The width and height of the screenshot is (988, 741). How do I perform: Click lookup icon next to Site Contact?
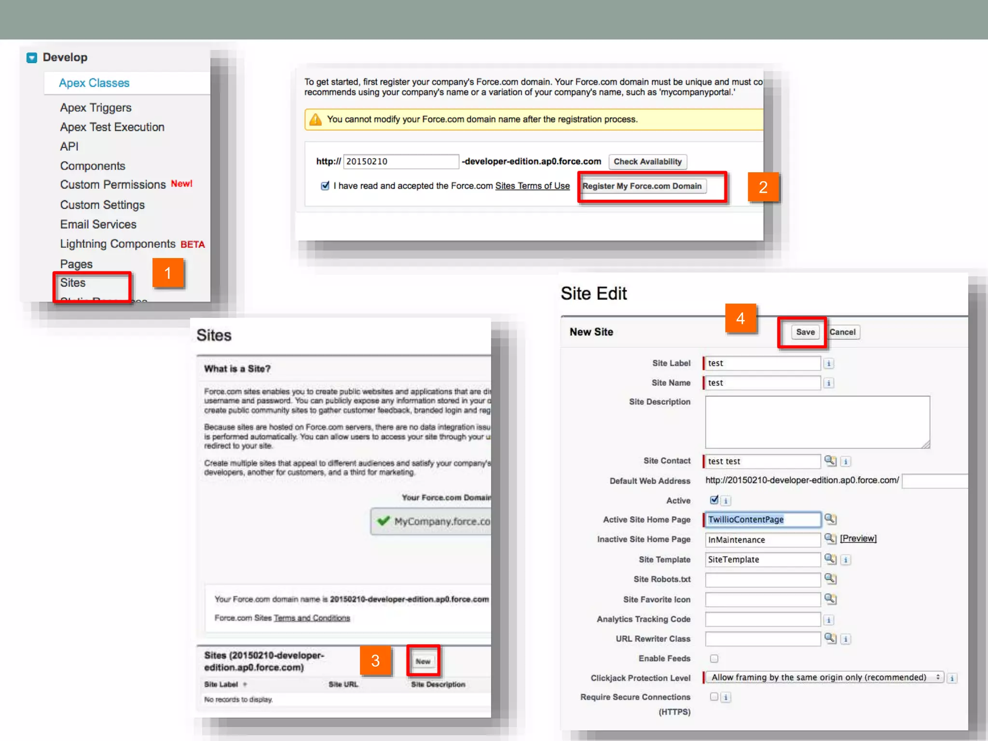click(830, 461)
